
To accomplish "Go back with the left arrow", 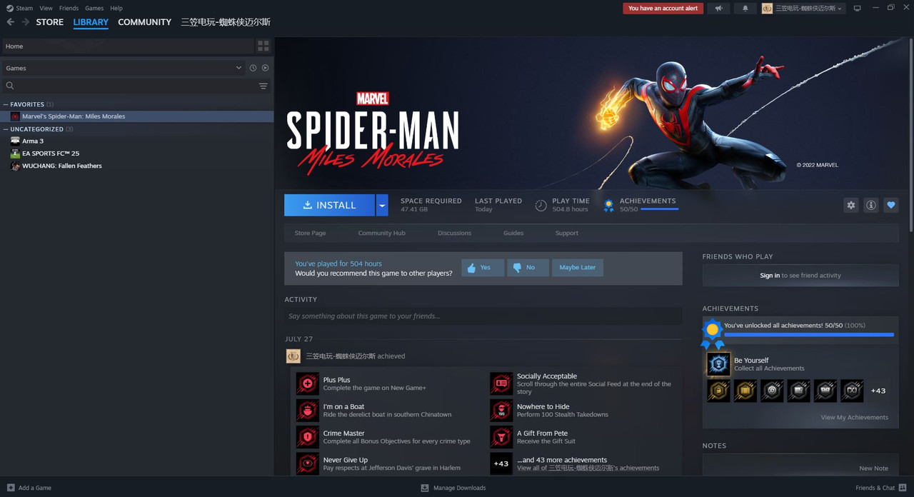I will coord(10,22).
